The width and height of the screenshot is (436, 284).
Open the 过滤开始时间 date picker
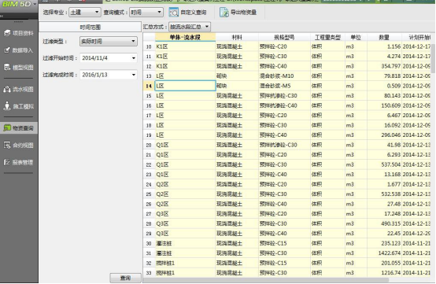pyautogui.click(x=109, y=58)
